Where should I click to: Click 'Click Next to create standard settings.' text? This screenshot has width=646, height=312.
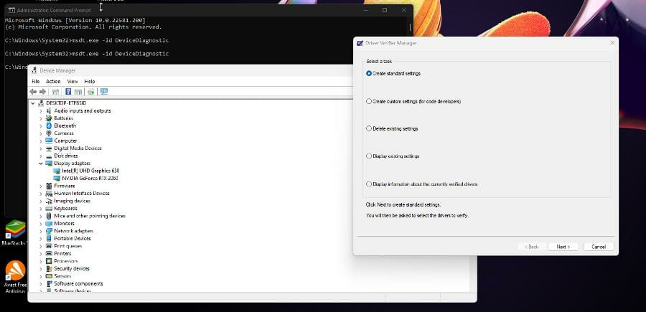403,204
